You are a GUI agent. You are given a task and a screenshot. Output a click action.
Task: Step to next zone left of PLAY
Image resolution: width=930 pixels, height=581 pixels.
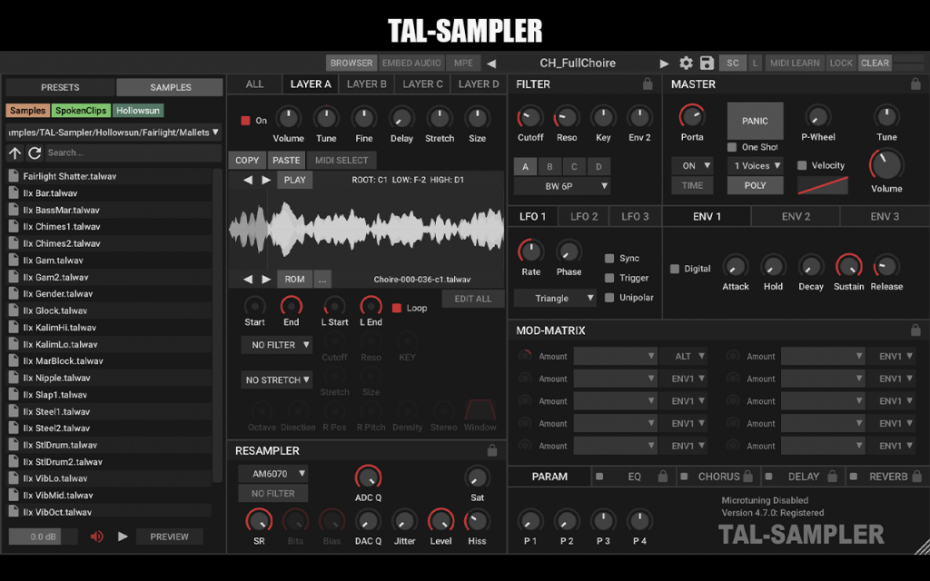tap(266, 180)
